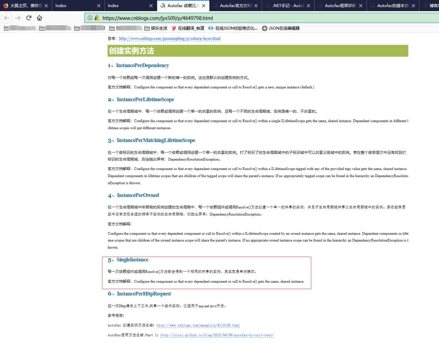439x342 pixels.
Task: Open the manglu/p/4115128.html link
Action: [198, 325]
